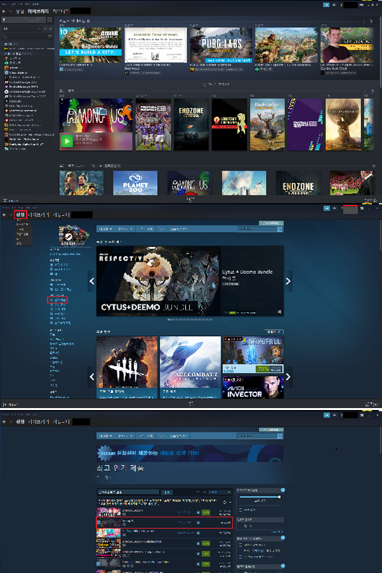Go to next news with right chevron in Library
This screenshot has width=382, height=573.
[371, 21]
